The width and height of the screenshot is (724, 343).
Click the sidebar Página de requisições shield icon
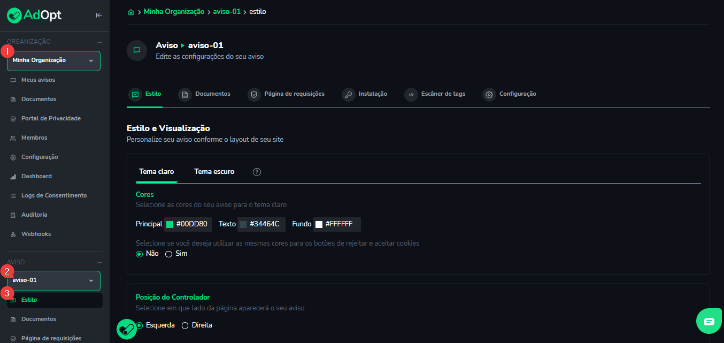click(13, 338)
